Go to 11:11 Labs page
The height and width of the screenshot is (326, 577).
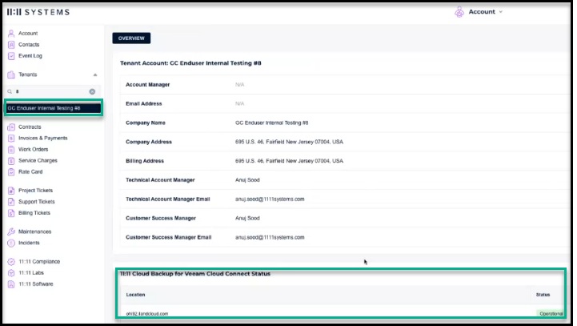click(31, 273)
